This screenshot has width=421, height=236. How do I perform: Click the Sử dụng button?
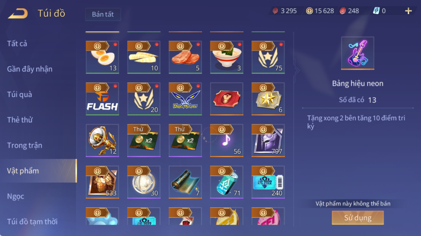tap(358, 217)
